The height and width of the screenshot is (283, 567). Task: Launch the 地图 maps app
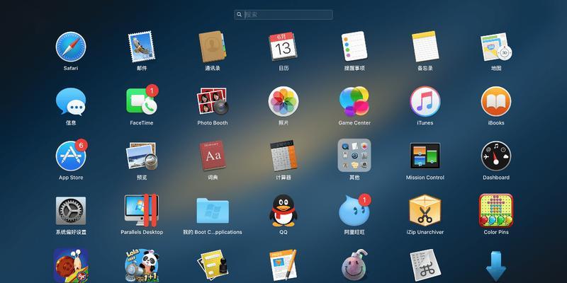[x=496, y=47]
